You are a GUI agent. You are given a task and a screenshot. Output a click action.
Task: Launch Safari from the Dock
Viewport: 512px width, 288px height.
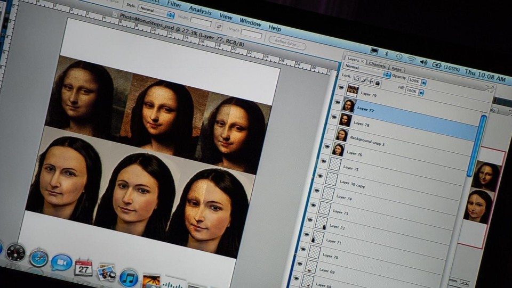click(x=38, y=258)
